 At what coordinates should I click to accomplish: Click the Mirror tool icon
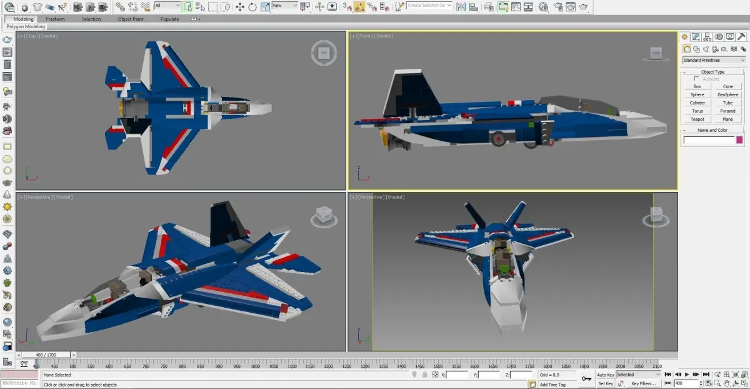[461, 7]
